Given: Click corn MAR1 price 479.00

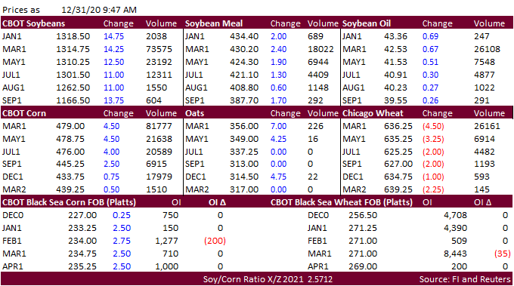Looking at the screenshot, I should (x=70, y=126).
